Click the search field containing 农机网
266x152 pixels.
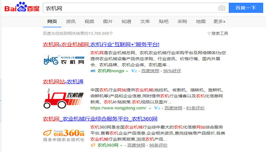click(129, 8)
